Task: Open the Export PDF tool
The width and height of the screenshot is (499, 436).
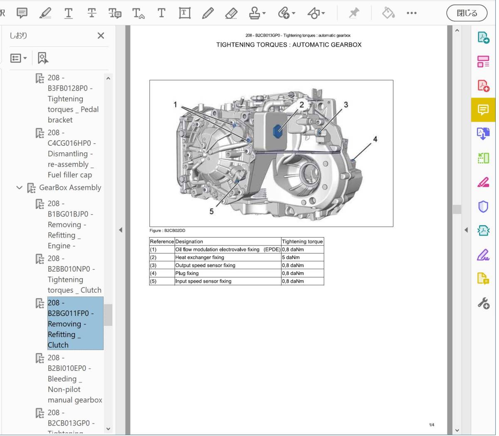Action: [483, 37]
